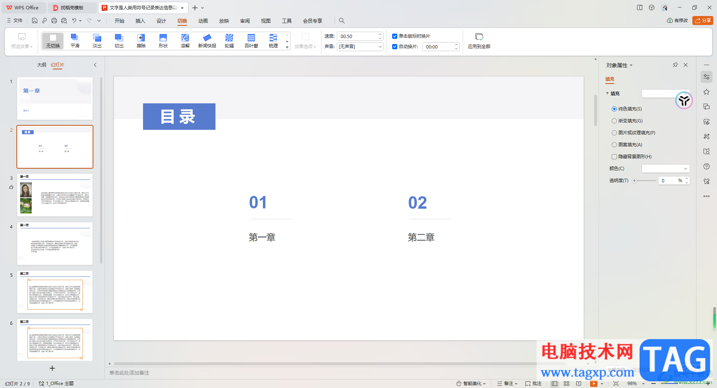Switch to reading view icon
This screenshot has width=717, height=388.
coord(578,384)
